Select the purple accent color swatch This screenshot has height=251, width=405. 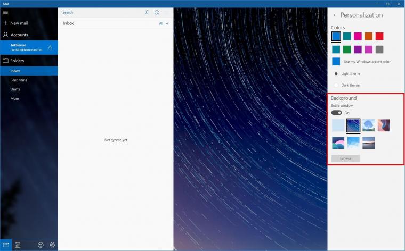pos(358,49)
